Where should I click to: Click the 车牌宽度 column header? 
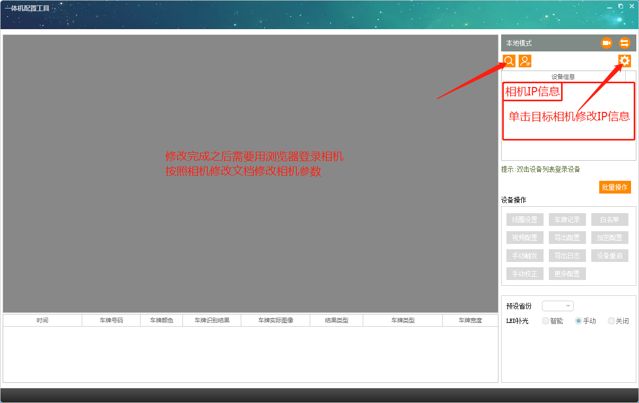470,320
